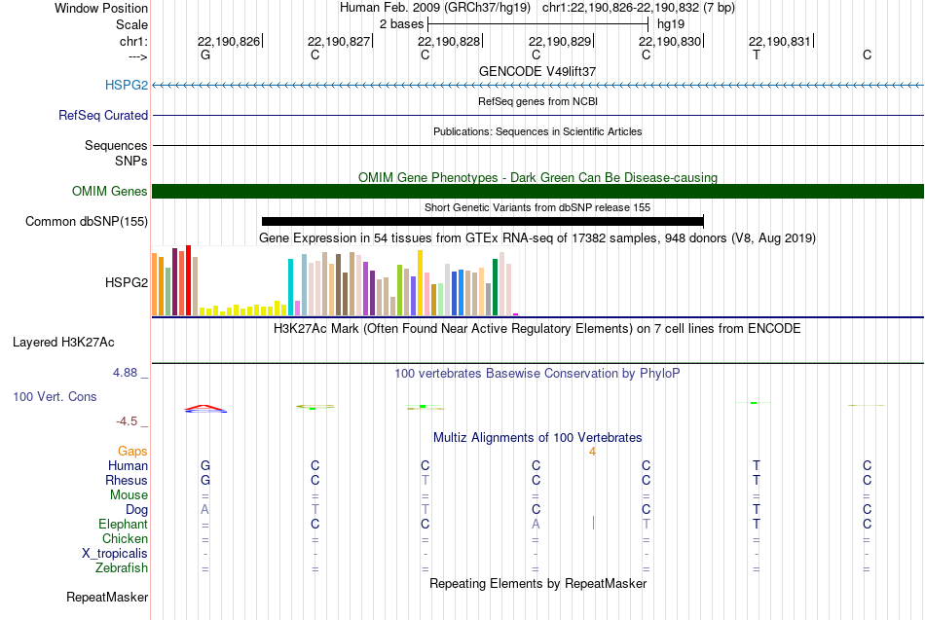Select the Dog species label

136,510
